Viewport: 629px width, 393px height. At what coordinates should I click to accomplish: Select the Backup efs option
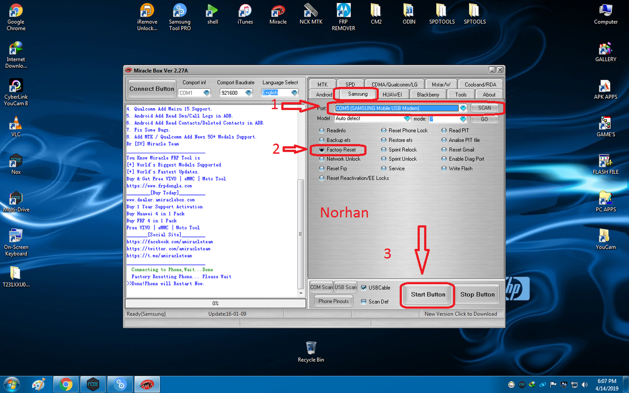[x=335, y=140]
